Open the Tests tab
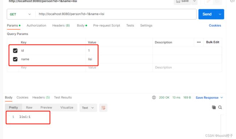Viewport: 236px width, 139px height. click(130, 25)
